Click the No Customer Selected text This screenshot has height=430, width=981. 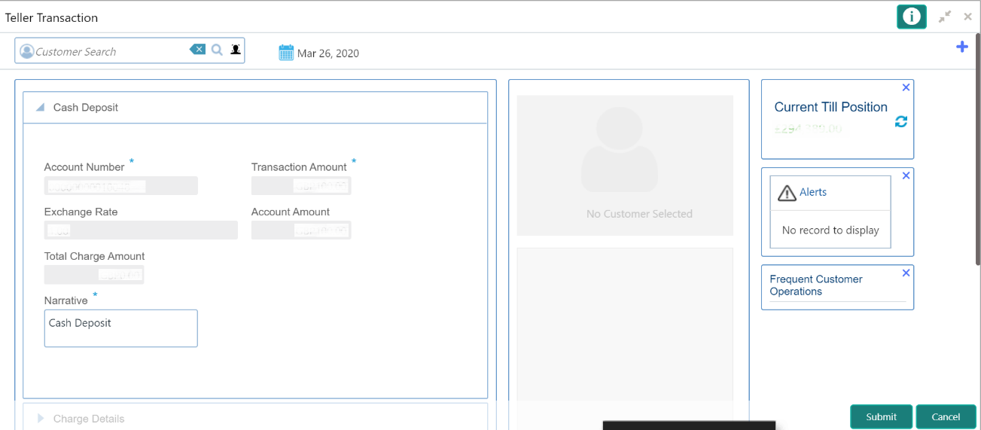(x=639, y=214)
